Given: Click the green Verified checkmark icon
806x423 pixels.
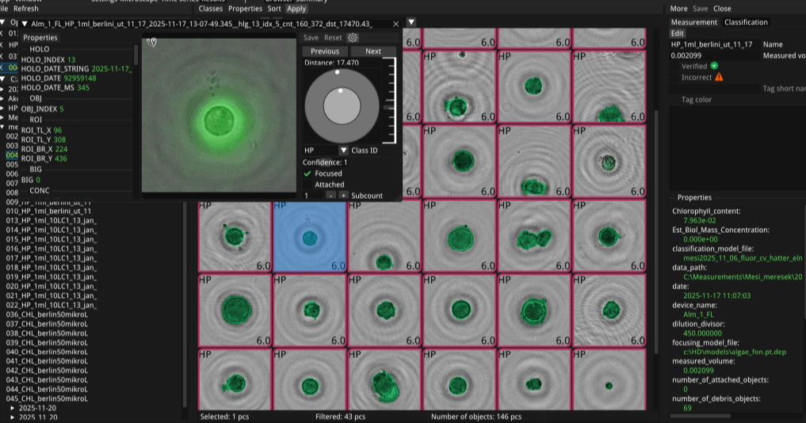Looking at the screenshot, I should point(714,66).
